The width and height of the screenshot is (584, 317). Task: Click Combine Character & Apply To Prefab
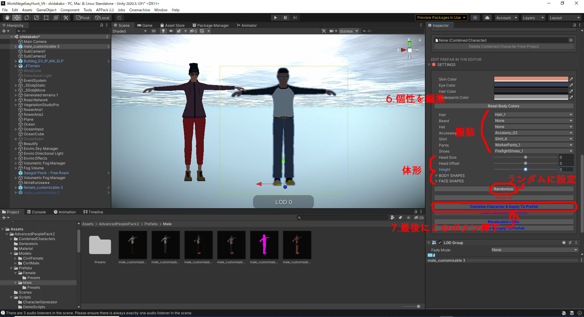pyautogui.click(x=503, y=206)
